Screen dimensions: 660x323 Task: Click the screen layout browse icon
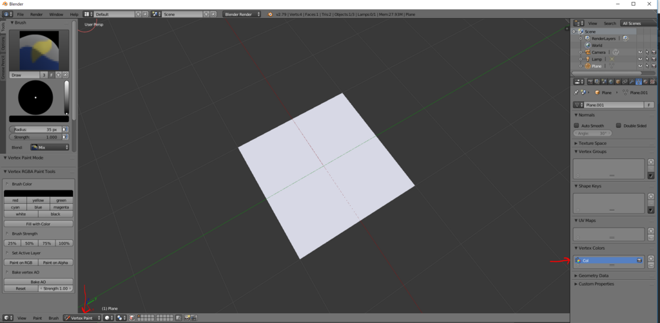[88, 14]
